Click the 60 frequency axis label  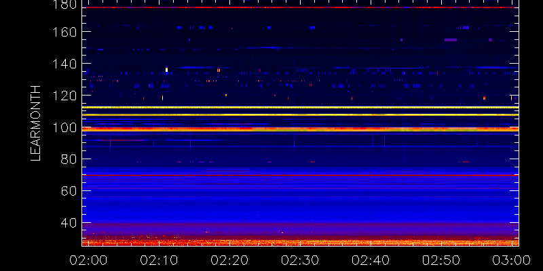[69, 191]
